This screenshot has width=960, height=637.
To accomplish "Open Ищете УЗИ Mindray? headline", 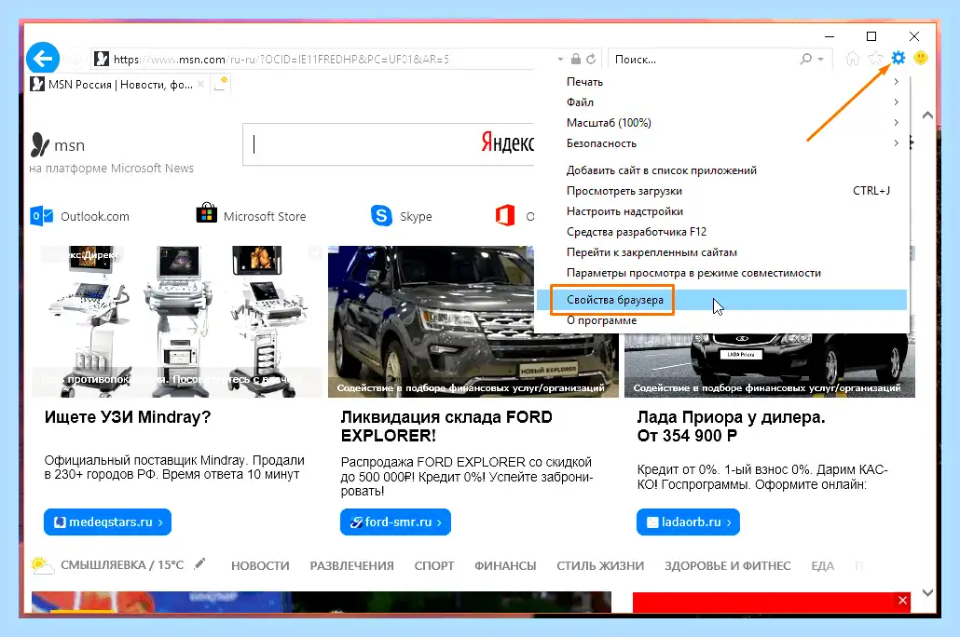I will click(128, 416).
